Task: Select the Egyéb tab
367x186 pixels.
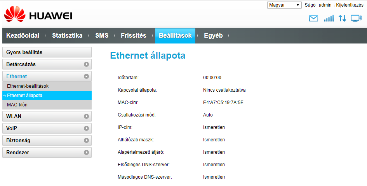Action: pos(213,36)
